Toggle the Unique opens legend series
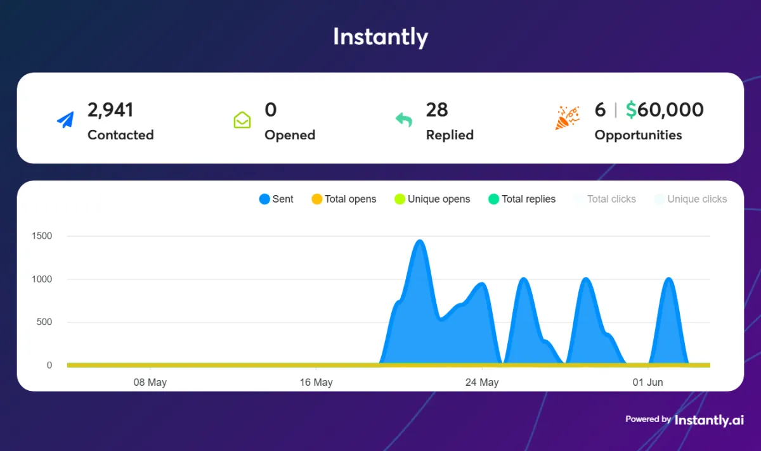 click(x=432, y=199)
